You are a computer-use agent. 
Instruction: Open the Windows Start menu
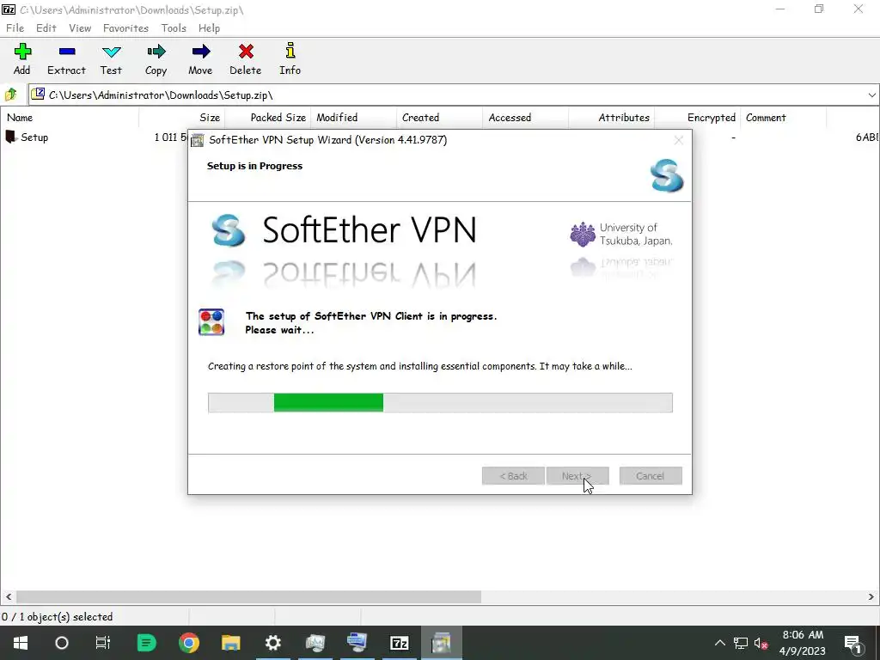tap(21, 643)
